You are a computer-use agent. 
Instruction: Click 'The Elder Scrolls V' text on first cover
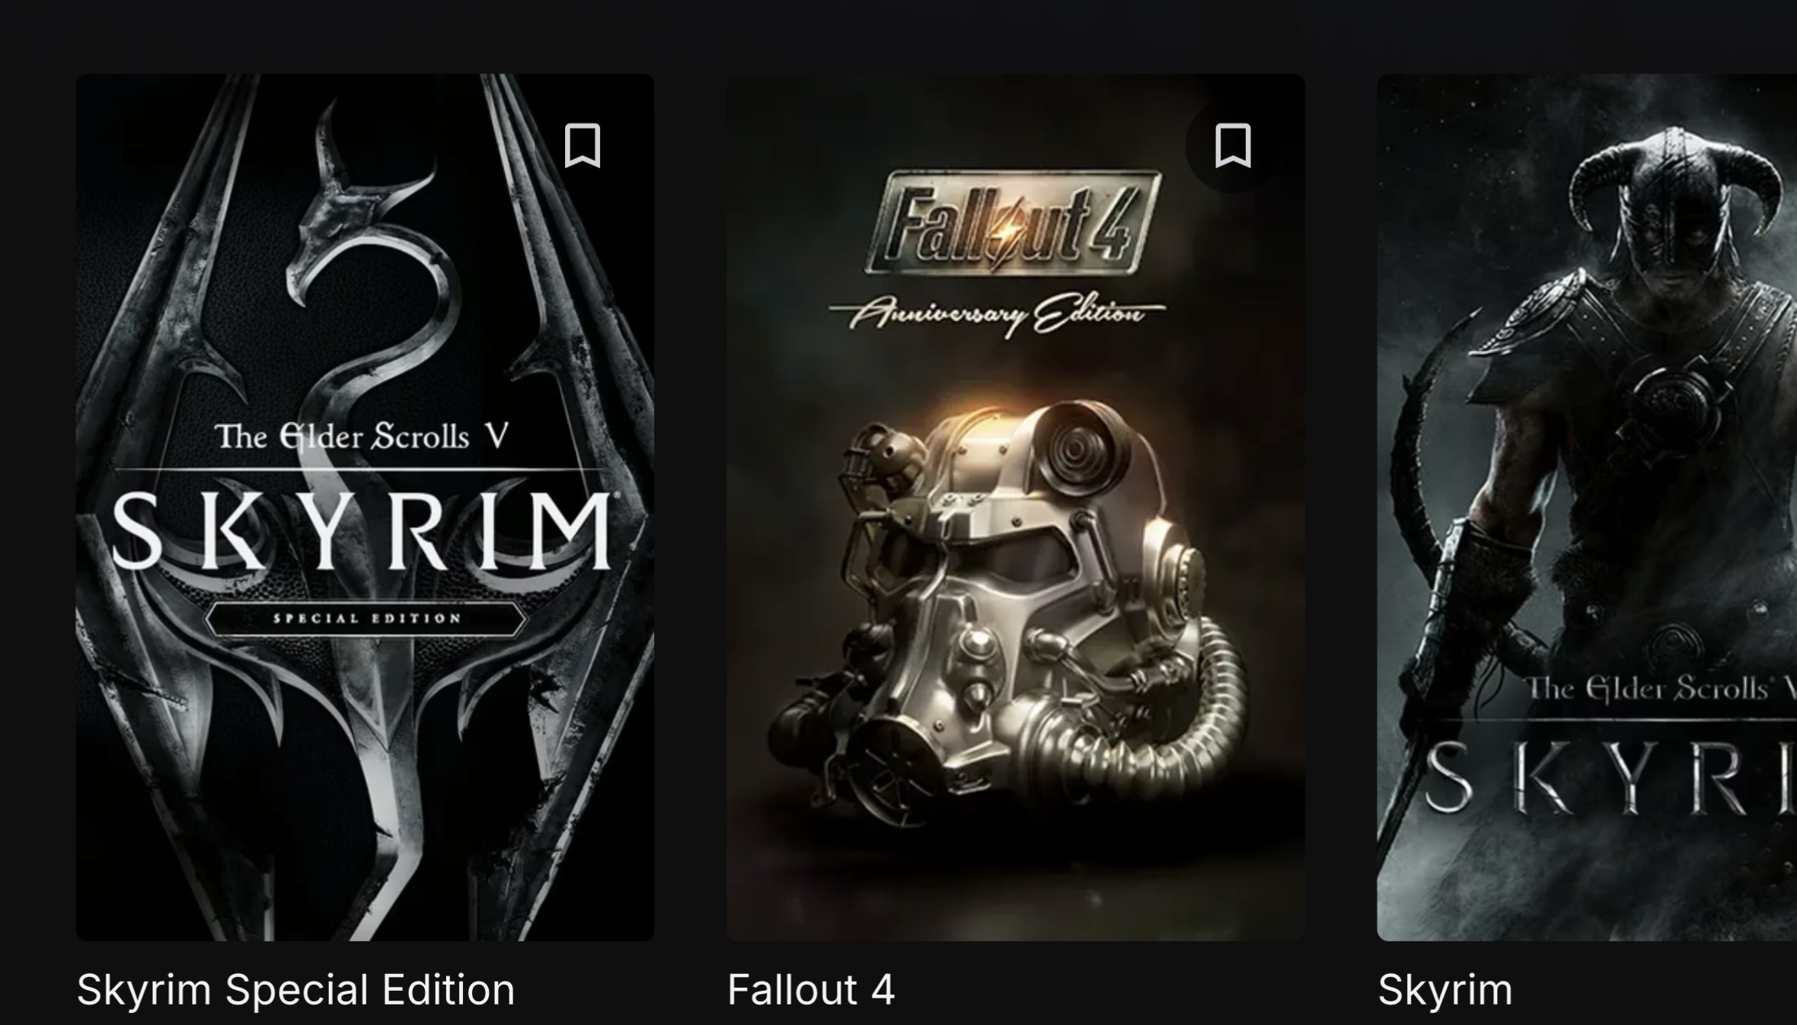pos(362,437)
